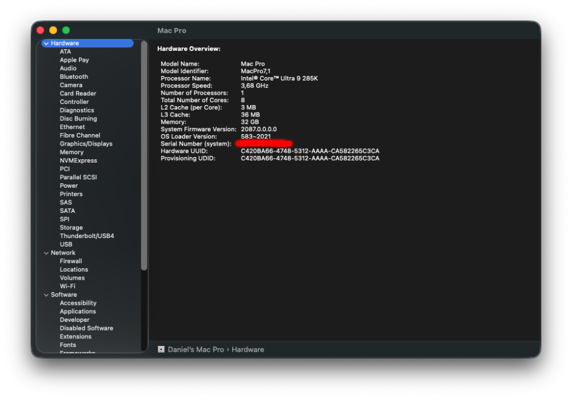Click the 32 GB memory value
The height and width of the screenshot is (399, 572).
(249, 122)
